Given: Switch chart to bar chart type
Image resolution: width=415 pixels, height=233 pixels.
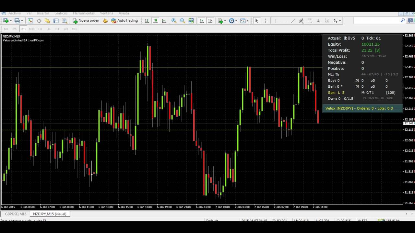Looking at the screenshot, I should [x=147, y=21].
